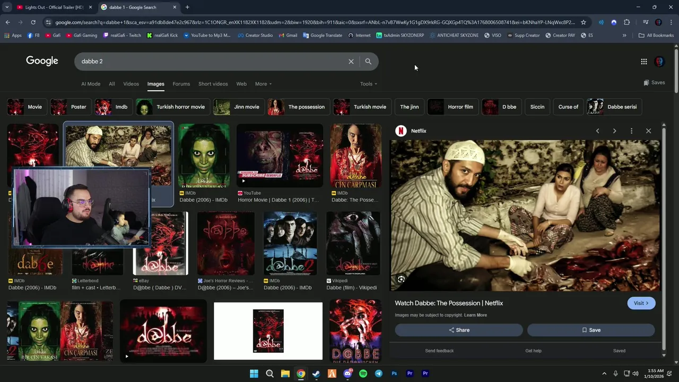Click the Visit button
This screenshot has height=382, width=679.
pyautogui.click(x=641, y=303)
